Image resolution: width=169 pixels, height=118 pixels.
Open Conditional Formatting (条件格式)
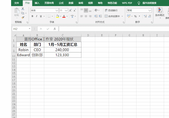point(160,13)
